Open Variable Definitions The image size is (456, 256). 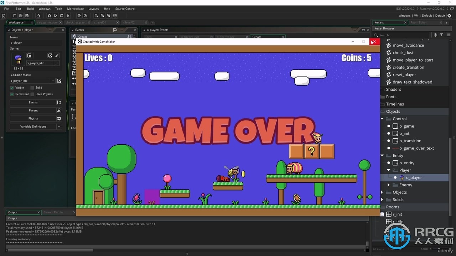point(33,127)
